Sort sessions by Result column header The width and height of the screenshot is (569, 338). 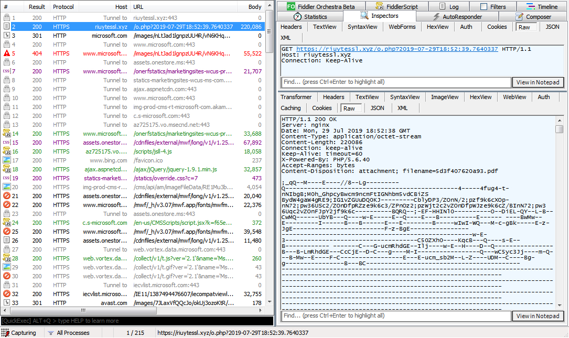click(x=37, y=6)
